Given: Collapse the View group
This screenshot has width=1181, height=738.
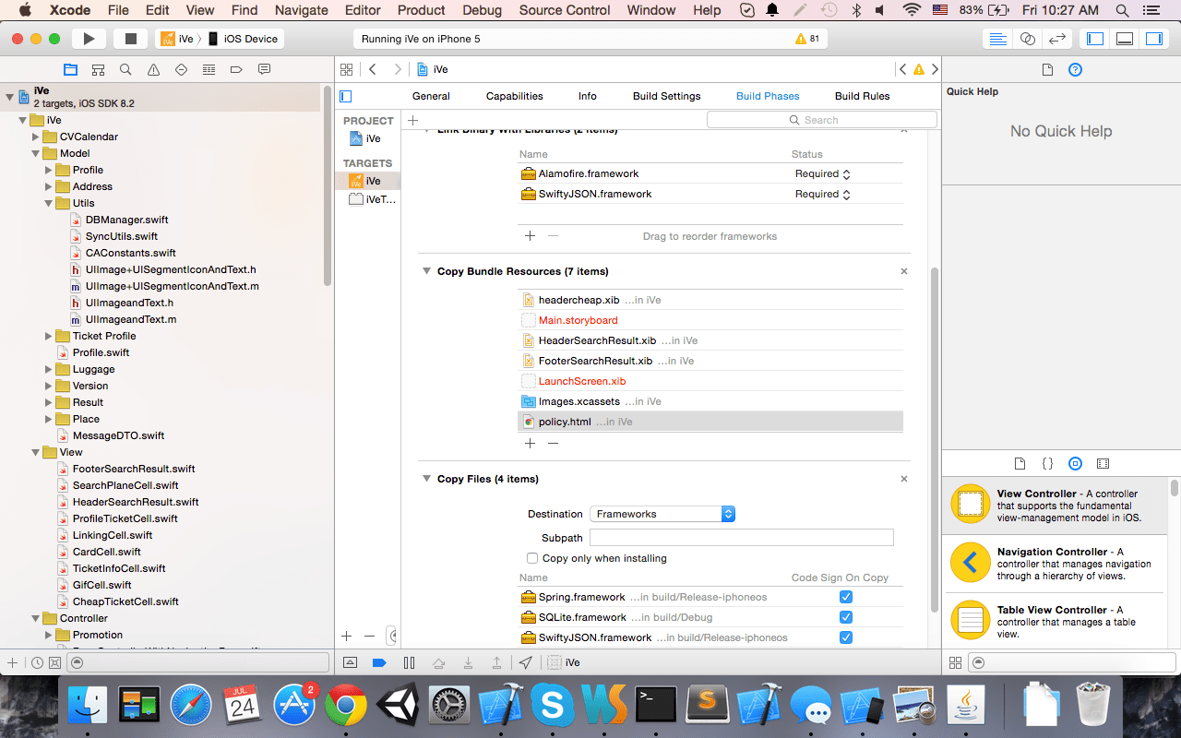Looking at the screenshot, I should [x=36, y=452].
